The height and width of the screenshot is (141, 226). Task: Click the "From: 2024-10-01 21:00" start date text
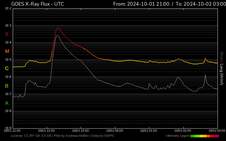[x=141, y=4]
